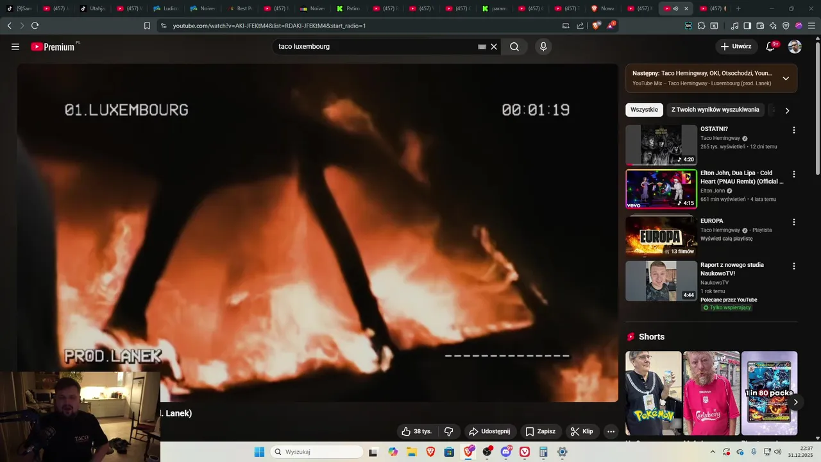The height and width of the screenshot is (462, 821).
Task: Open File Explorer from the taskbar
Action: coord(411,452)
